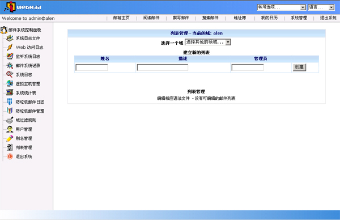
Task: Open the 域过滤规则 icon
Action: tap(10, 120)
